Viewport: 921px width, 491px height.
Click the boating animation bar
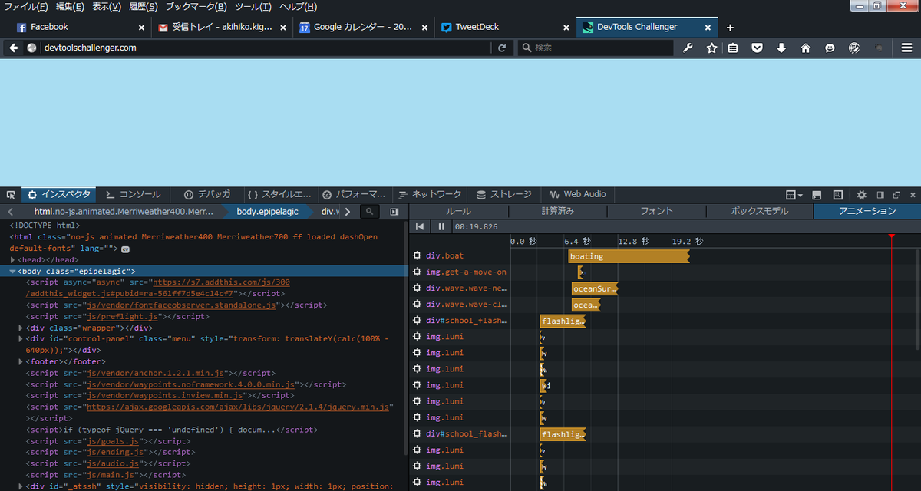point(629,256)
